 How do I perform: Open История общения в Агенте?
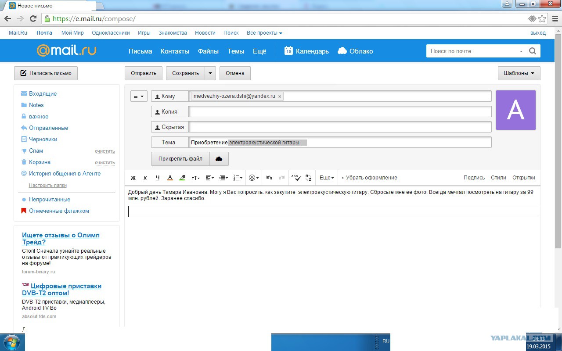(x=65, y=174)
